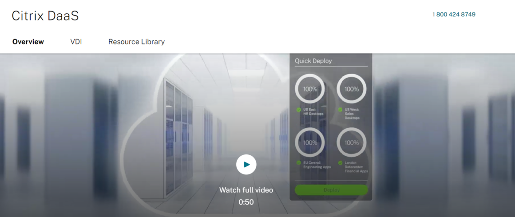Switch to the VDI tab
Image resolution: width=515 pixels, height=217 pixels.
tap(76, 42)
